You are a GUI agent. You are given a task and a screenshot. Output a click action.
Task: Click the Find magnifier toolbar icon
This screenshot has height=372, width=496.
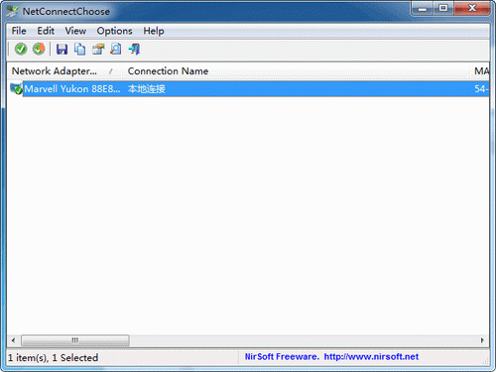116,50
